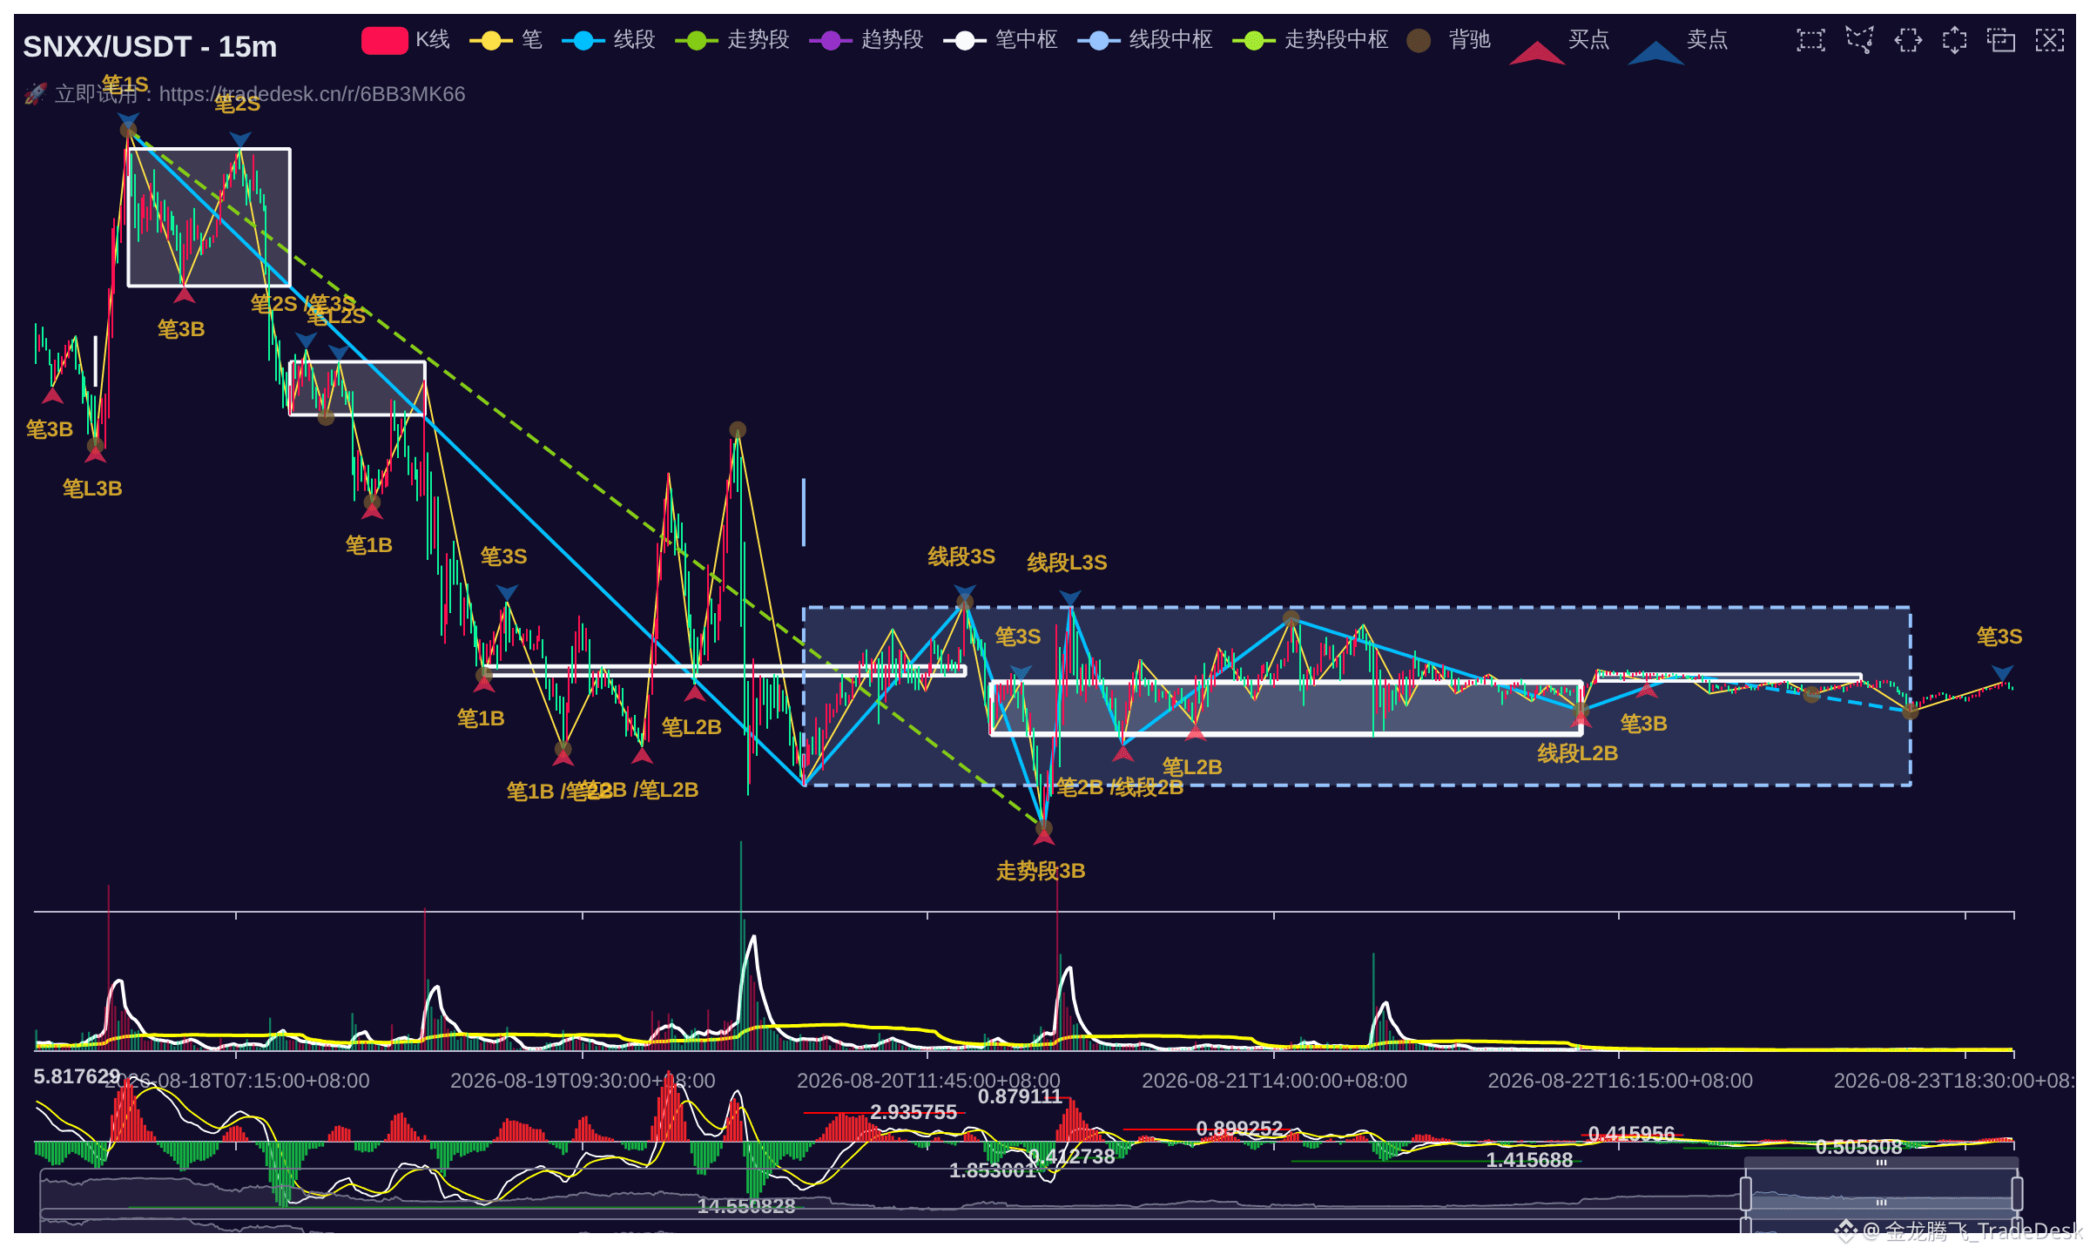Screen dimensions: 2090x1254
Task: Hide the 线段 series via legend
Action: (609, 40)
